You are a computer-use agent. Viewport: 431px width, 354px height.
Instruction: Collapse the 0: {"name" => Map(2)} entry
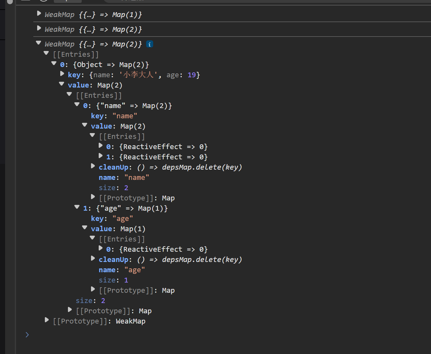pos(77,105)
